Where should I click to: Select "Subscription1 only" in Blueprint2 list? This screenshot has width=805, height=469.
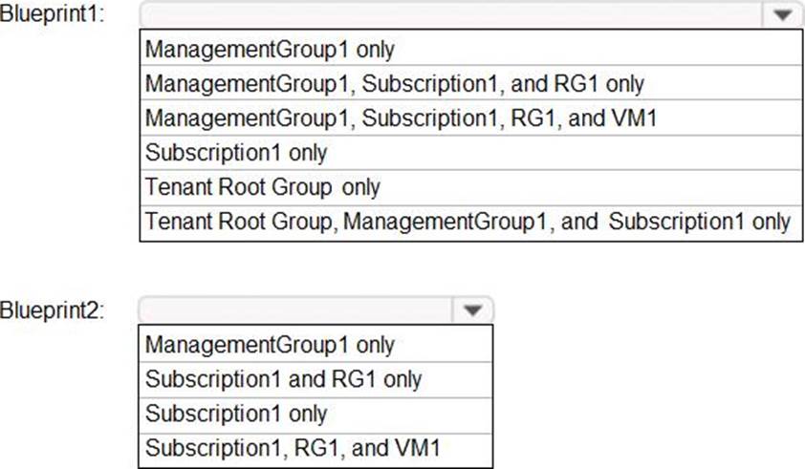pos(236,414)
